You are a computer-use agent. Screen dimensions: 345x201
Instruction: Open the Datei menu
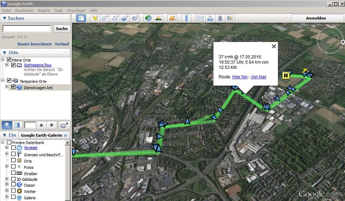6,10
